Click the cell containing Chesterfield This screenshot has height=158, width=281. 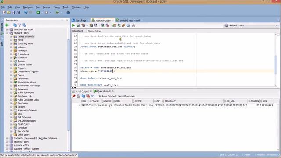123,105
